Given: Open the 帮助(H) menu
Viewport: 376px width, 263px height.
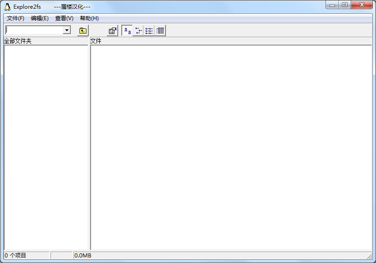Looking at the screenshot, I should 89,18.
